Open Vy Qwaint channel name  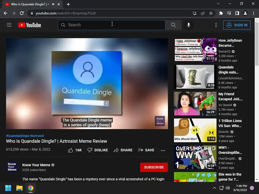point(225,105)
